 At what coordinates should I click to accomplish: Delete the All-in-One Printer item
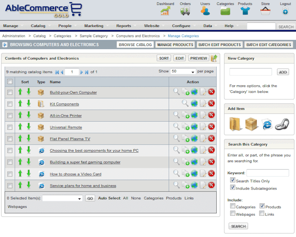tap(211, 115)
